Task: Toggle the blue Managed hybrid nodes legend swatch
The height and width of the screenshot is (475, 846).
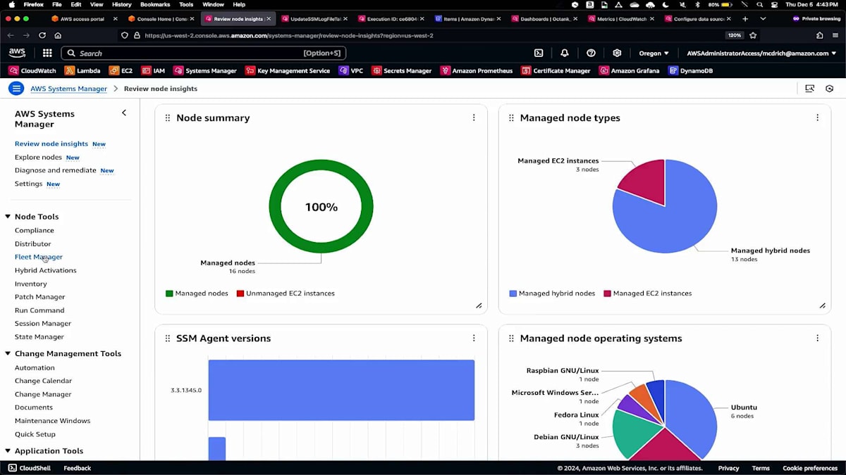Action: [513, 293]
